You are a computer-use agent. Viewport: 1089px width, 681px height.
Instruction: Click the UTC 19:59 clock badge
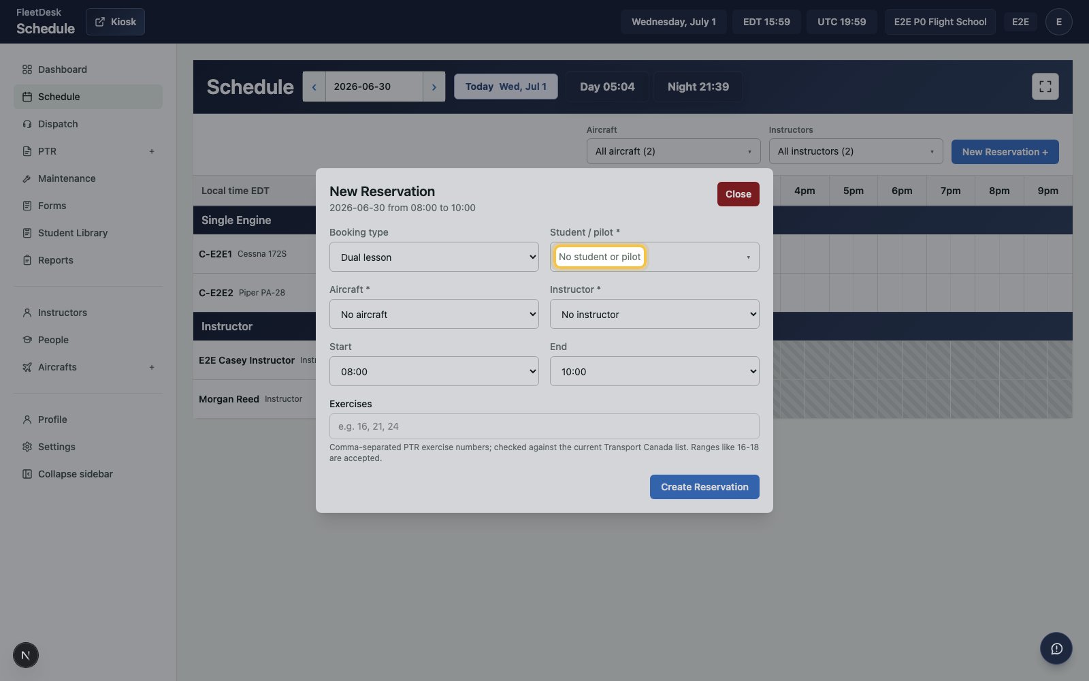coord(842,22)
